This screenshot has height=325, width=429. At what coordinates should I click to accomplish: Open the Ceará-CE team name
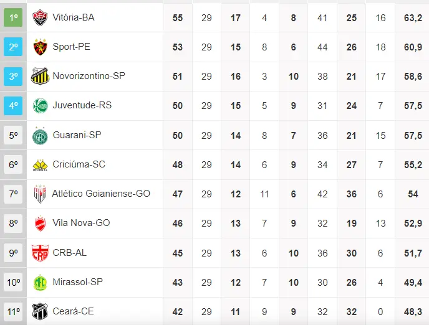pyautogui.click(x=73, y=311)
